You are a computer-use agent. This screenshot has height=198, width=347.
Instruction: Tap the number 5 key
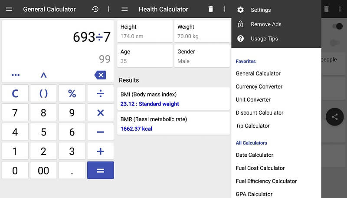pos(43,132)
